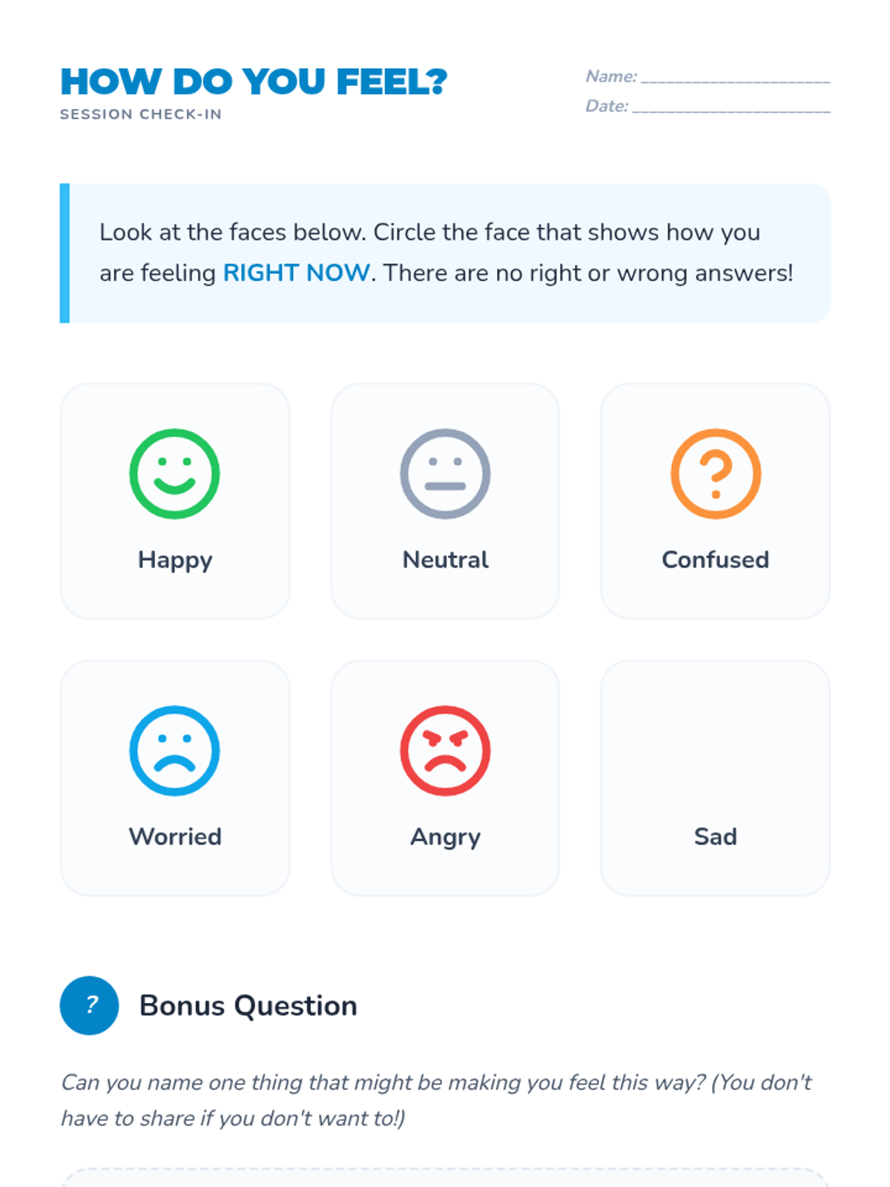
Task: Choose the Sad feeling card
Action: tap(715, 777)
